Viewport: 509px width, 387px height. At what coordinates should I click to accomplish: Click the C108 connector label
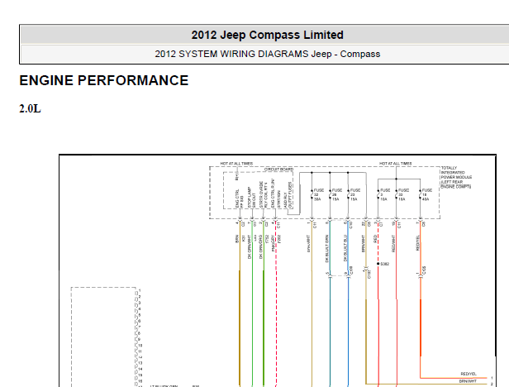click(351, 270)
